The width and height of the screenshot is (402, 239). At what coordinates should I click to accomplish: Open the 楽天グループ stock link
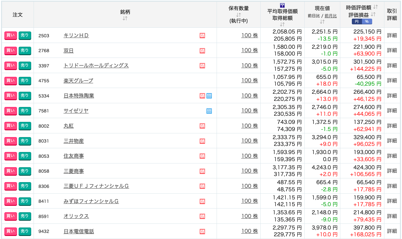point(78,81)
